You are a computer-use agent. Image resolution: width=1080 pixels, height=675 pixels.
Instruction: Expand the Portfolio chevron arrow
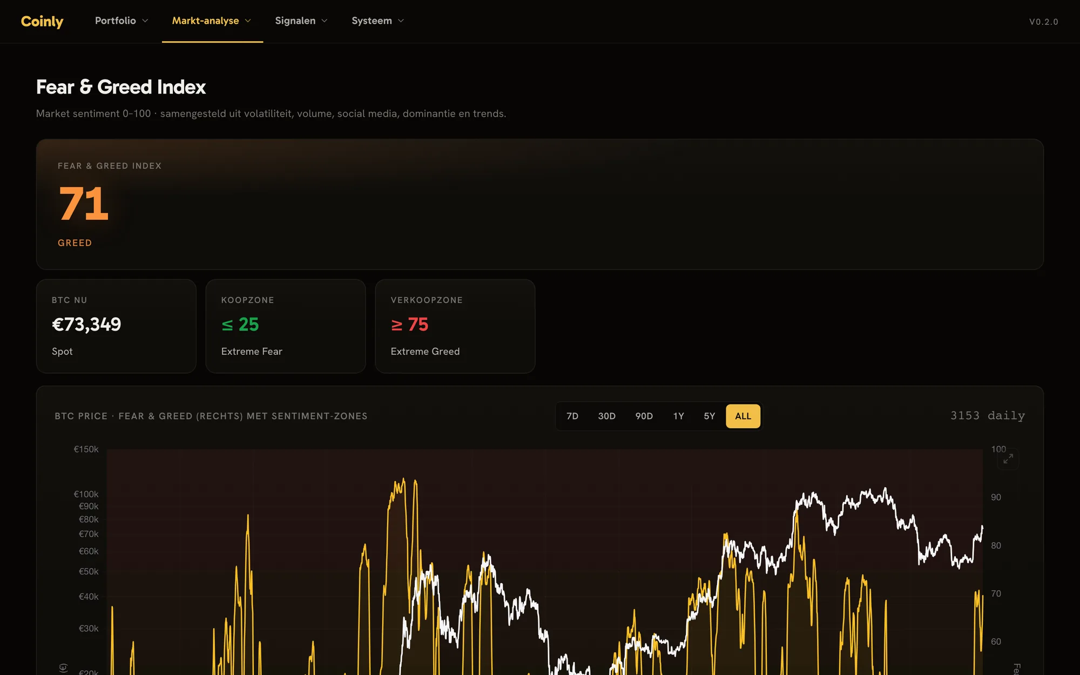click(x=145, y=21)
